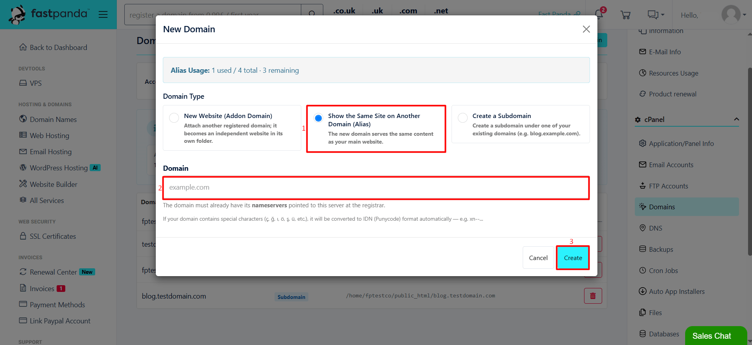The height and width of the screenshot is (345, 752).
Task: Open the user avatar account dropdown
Action: point(734,15)
